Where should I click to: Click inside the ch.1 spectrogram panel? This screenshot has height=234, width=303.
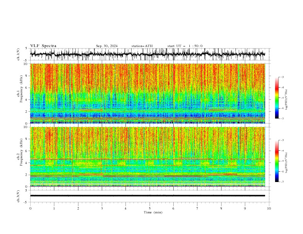click(148, 93)
